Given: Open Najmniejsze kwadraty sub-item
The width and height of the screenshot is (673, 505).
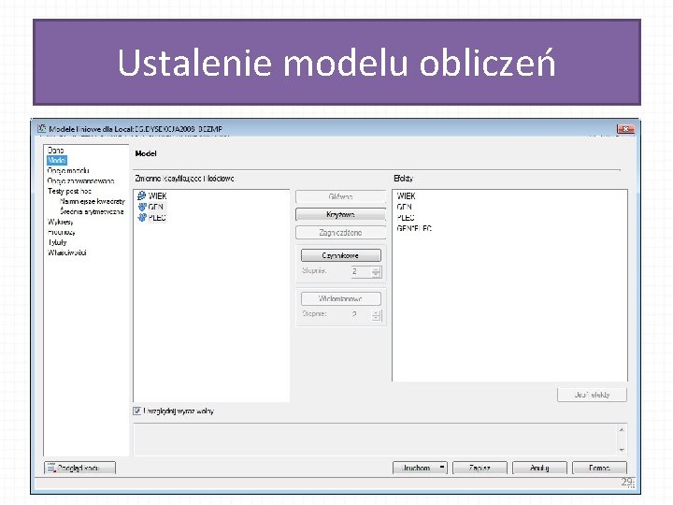Looking at the screenshot, I should 93,201.
